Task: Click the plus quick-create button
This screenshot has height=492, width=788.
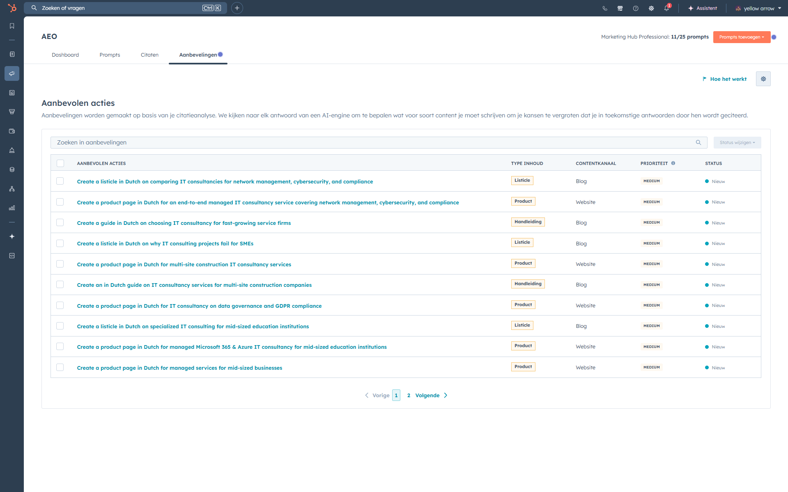Action: [x=237, y=8]
